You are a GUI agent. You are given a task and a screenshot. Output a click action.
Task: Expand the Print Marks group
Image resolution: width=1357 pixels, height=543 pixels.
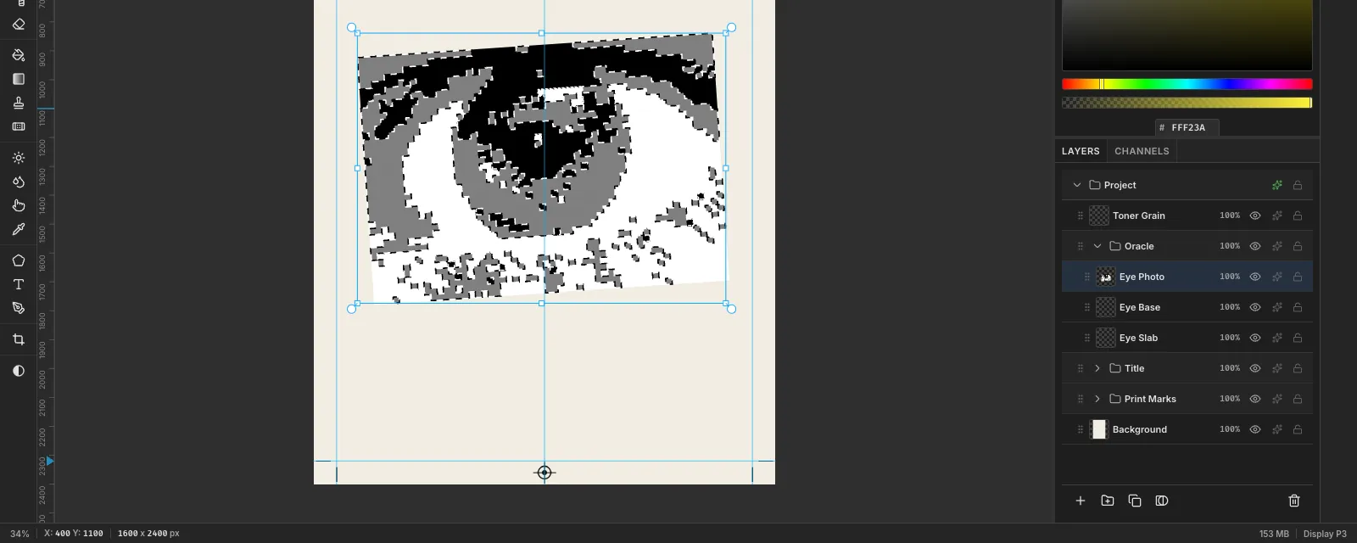coord(1097,399)
